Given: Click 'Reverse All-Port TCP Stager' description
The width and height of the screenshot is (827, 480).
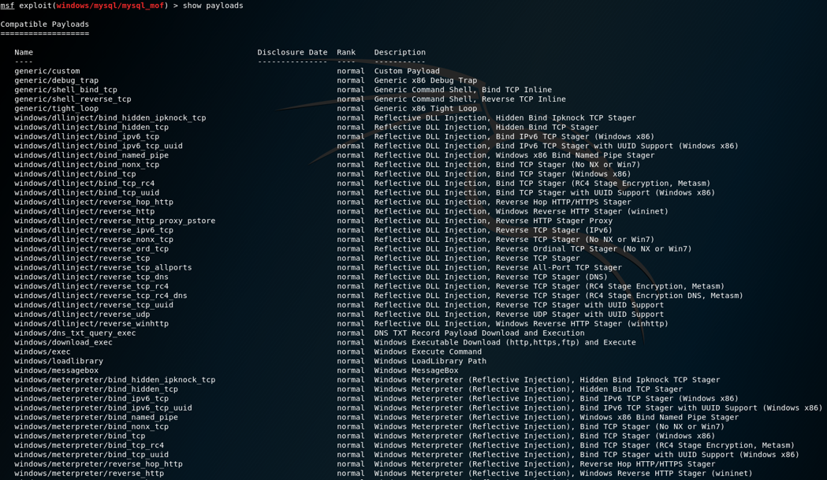Looking at the screenshot, I should (x=558, y=268).
